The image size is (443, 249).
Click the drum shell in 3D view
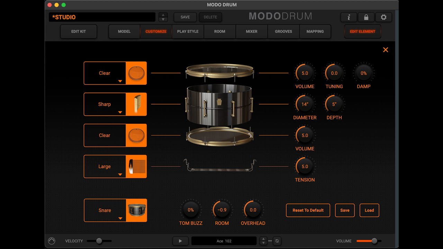[x=220, y=105]
